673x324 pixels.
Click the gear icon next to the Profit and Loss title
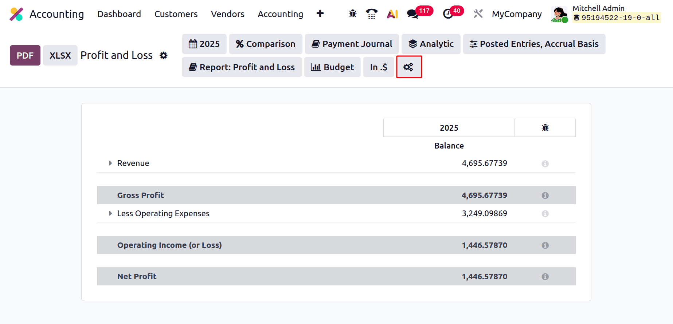pyautogui.click(x=164, y=55)
